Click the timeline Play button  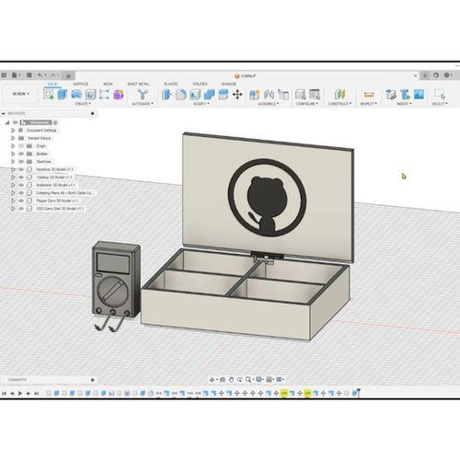coord(20,393)
